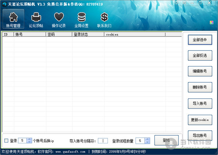Click the cookies column header
This screenshot has width=218, height=155.
135,34
